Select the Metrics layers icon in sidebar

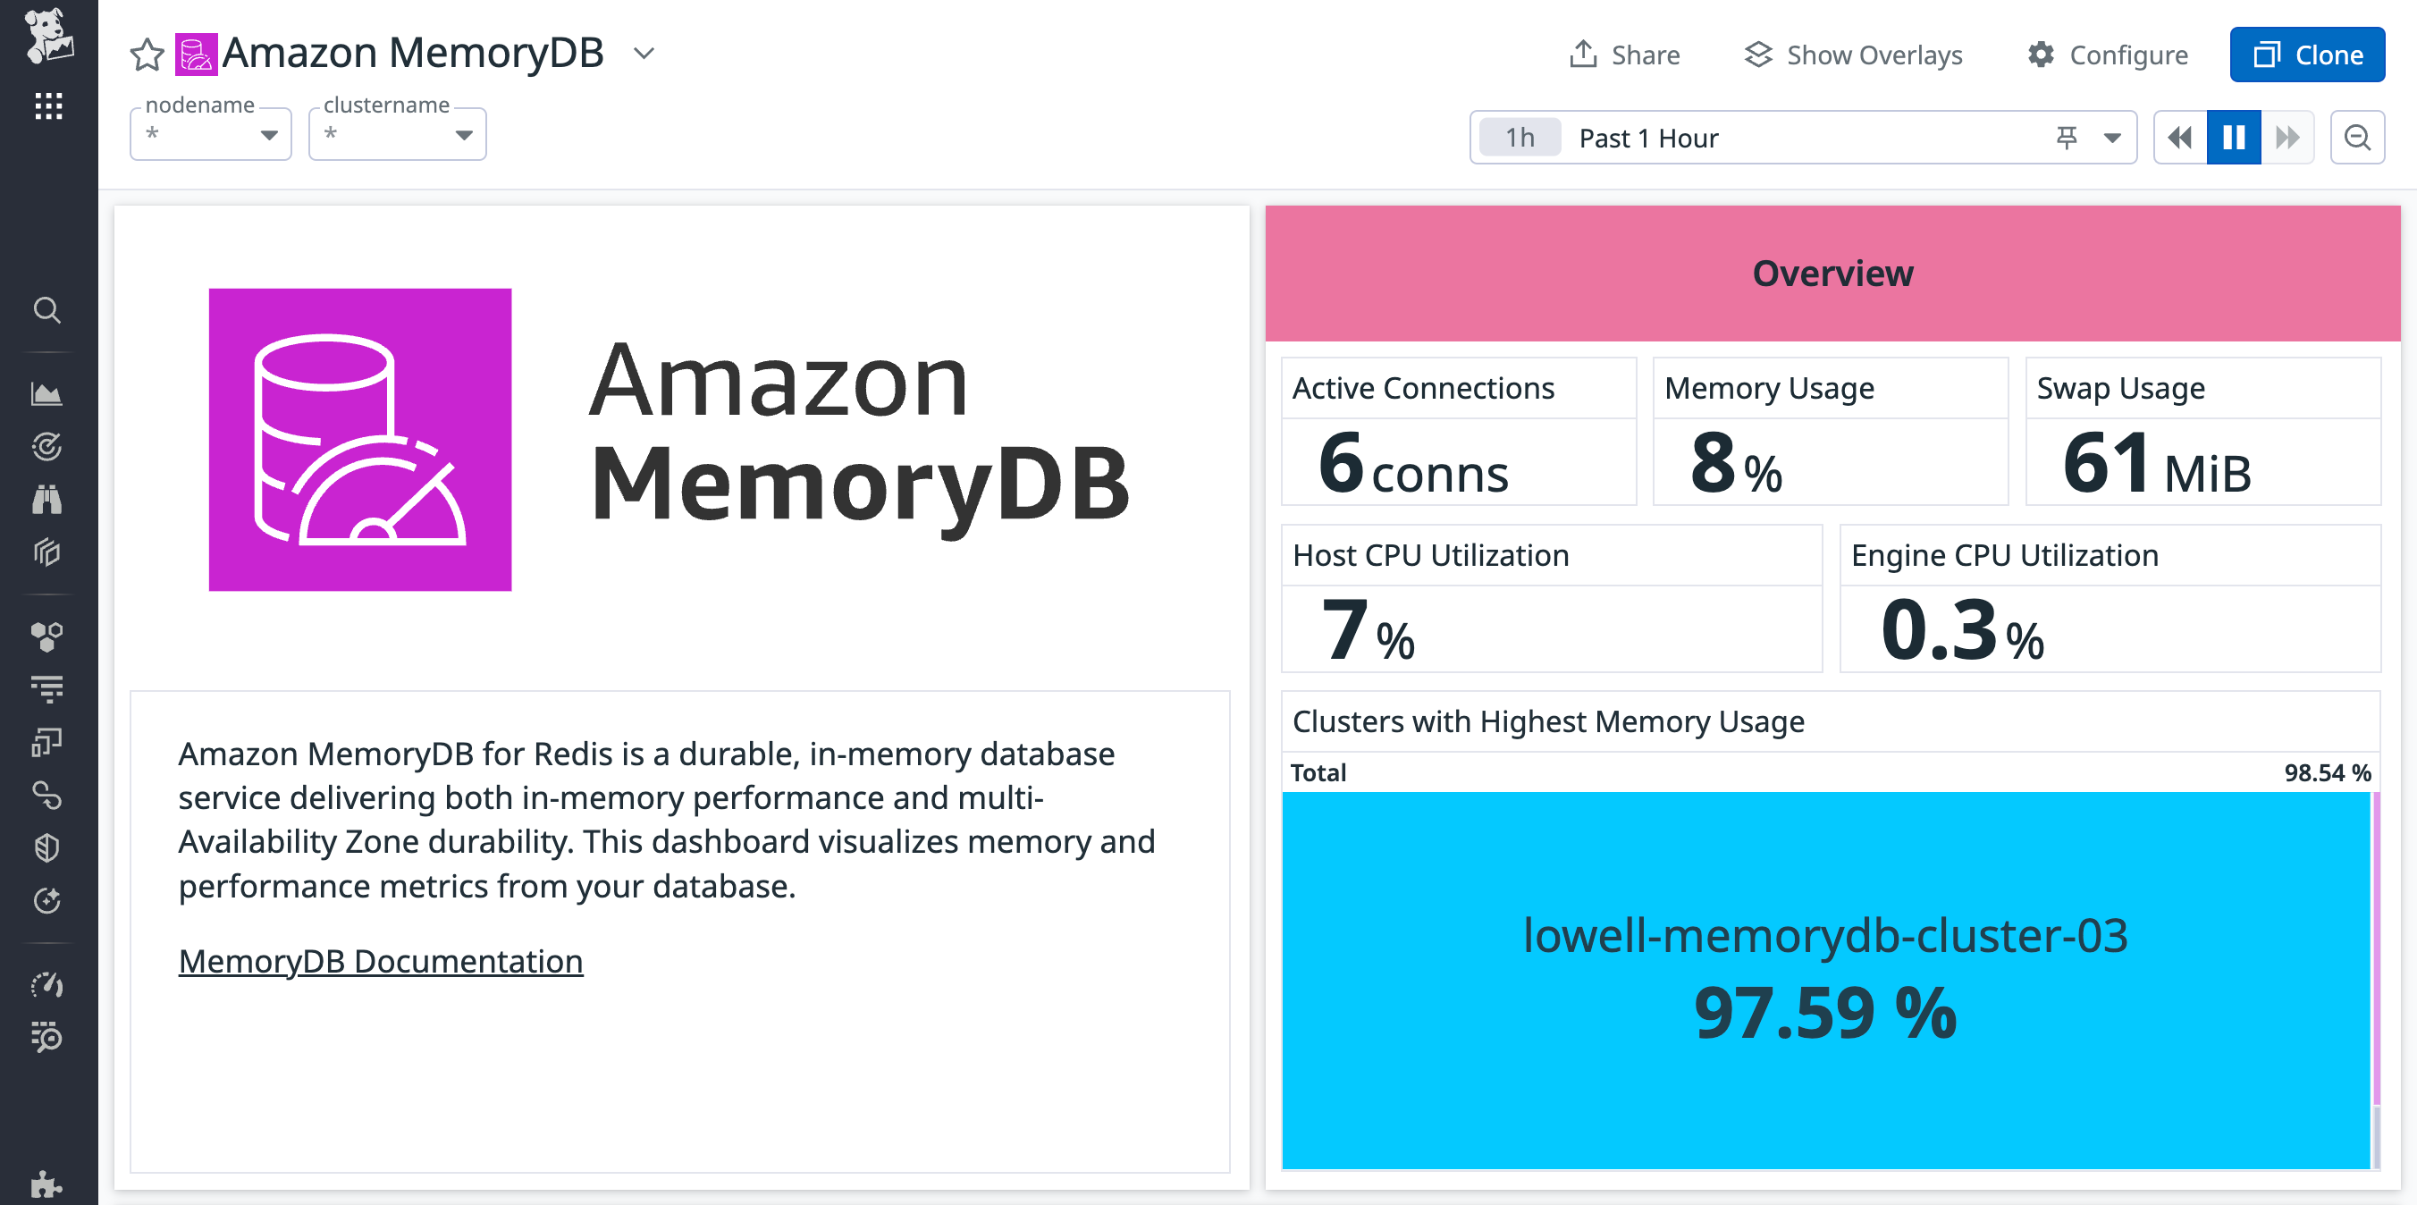tap(48, 552)
